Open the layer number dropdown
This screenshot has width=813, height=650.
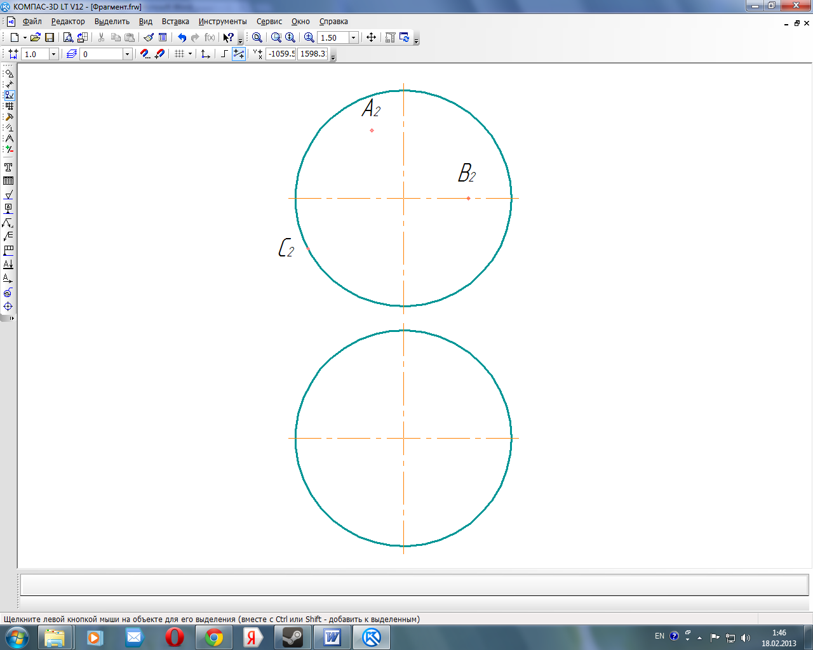[127, 54]
